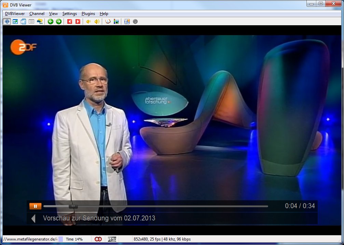Toggle the first highlighted toolbar button
The width and height of the screenshot is (344, 245).
[x=7, y=21]
